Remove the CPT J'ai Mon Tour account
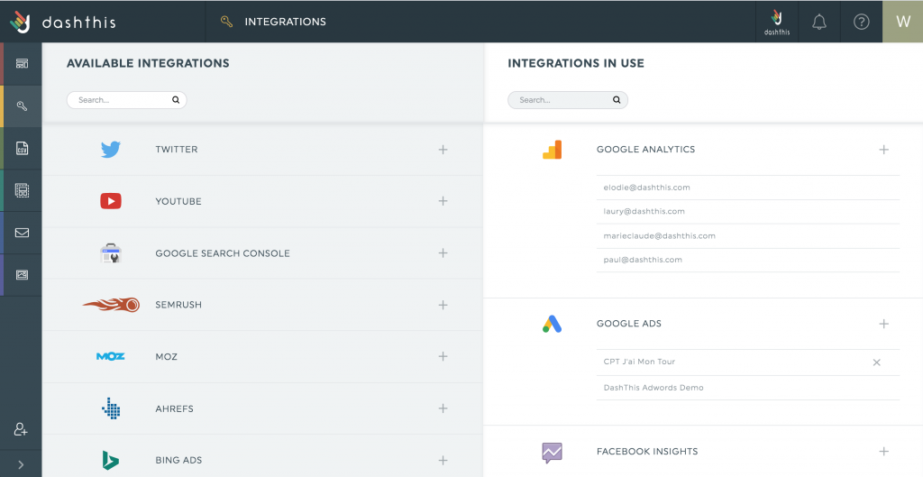 pos(876,362)
